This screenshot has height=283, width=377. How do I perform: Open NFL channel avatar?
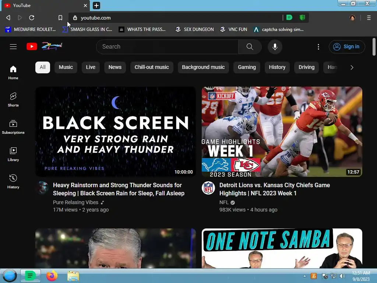208,188
